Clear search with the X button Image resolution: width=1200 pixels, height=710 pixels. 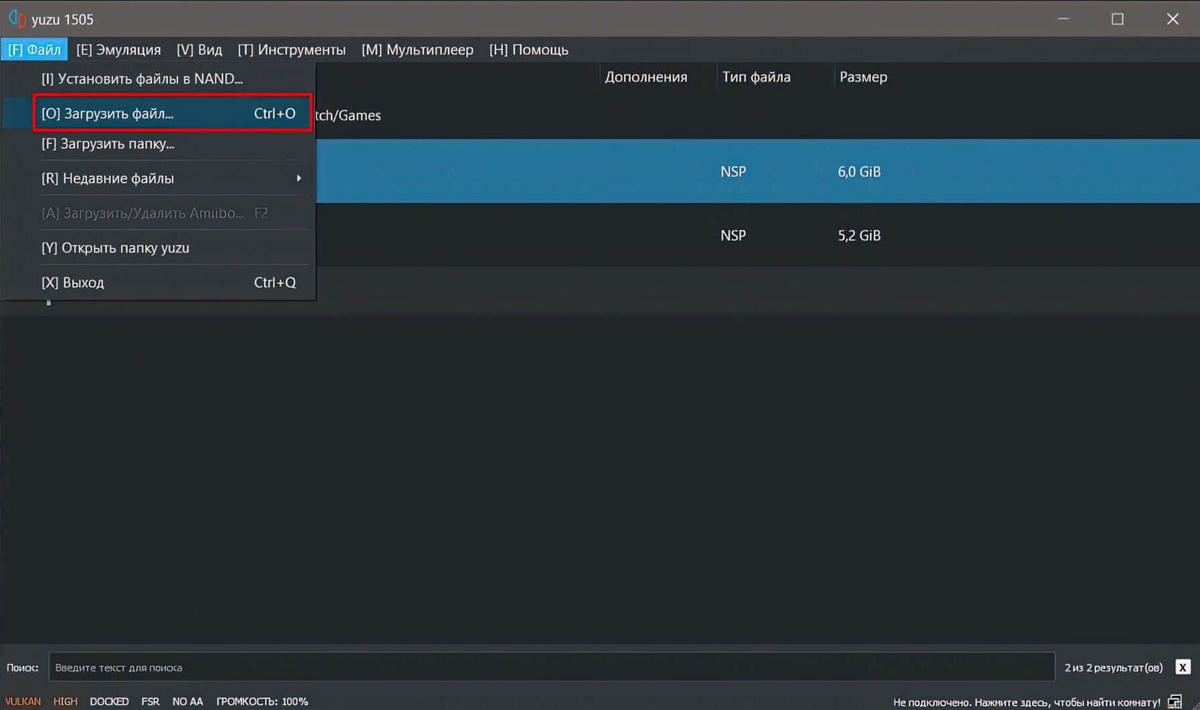[1183, 667]
